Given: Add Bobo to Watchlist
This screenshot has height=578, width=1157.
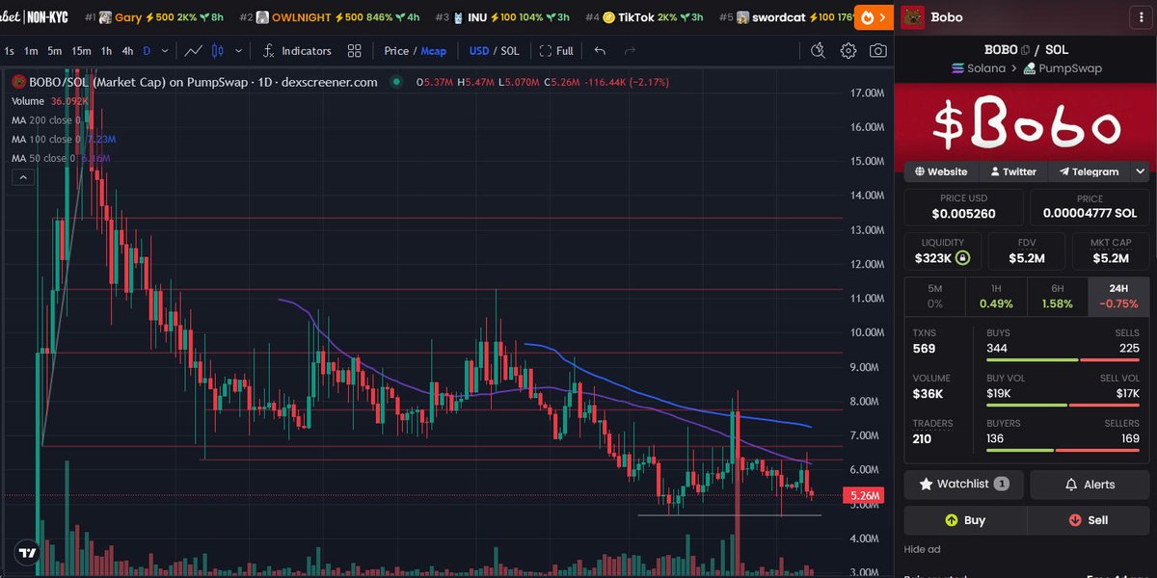Looking at the screenshot, I should pos(964,484).
